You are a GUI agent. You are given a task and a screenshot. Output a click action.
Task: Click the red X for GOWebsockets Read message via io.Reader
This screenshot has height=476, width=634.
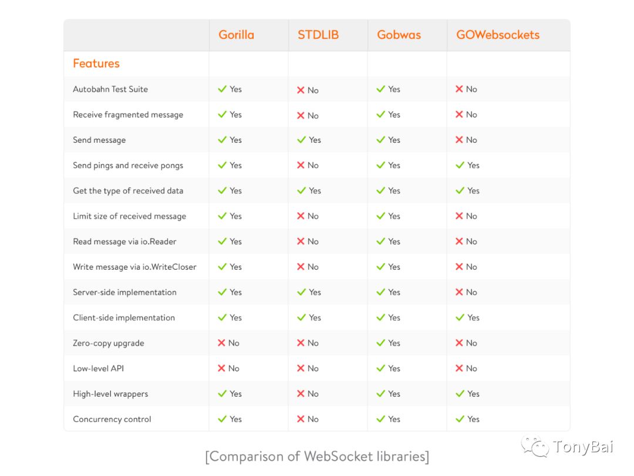click(459, 242)
